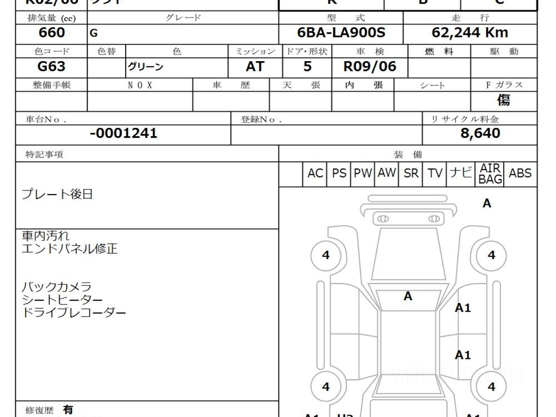Click the empty 登録No. value field
556x417 pixels.
(x=327, y=134)
